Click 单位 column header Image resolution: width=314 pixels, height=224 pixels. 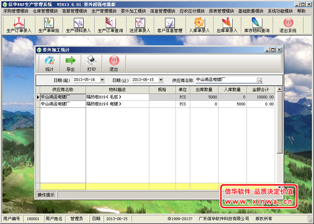pyautogui.click(x=183, y=90)
